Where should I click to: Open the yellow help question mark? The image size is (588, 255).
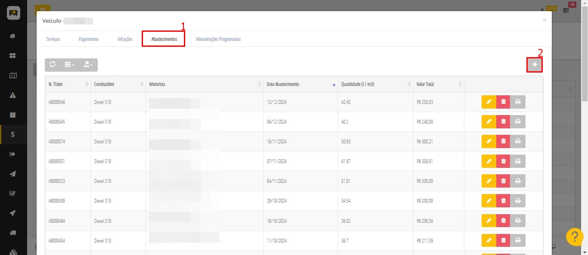574,237
